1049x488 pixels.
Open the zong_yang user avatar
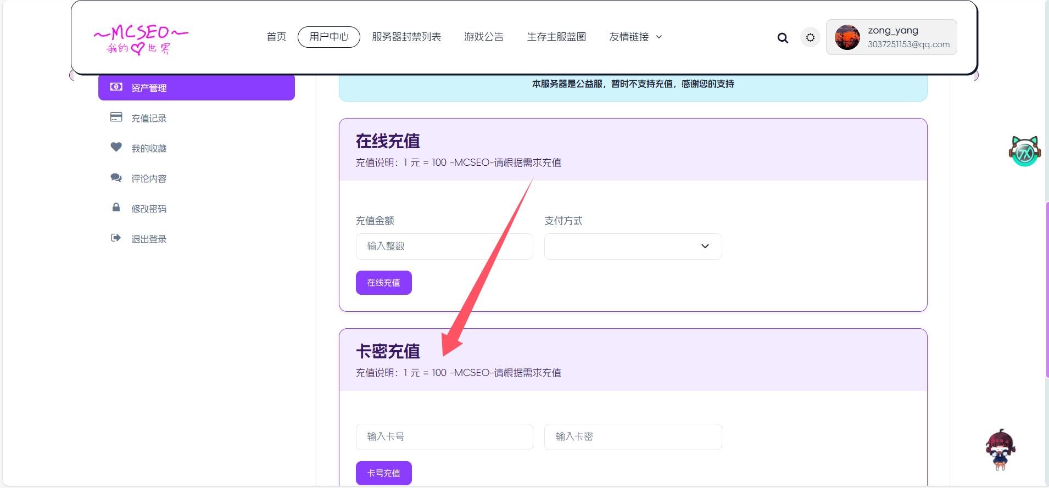(x=847, y=37)
